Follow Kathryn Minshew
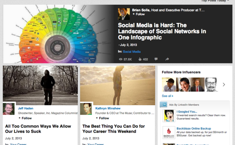 point(102,118)
